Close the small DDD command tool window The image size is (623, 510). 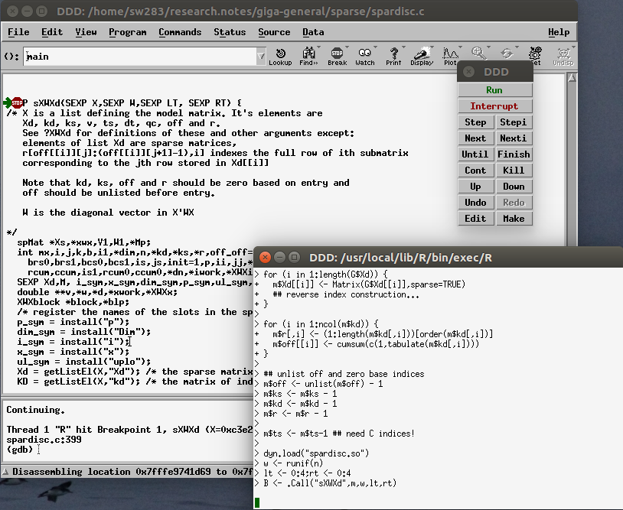(469, 72)
